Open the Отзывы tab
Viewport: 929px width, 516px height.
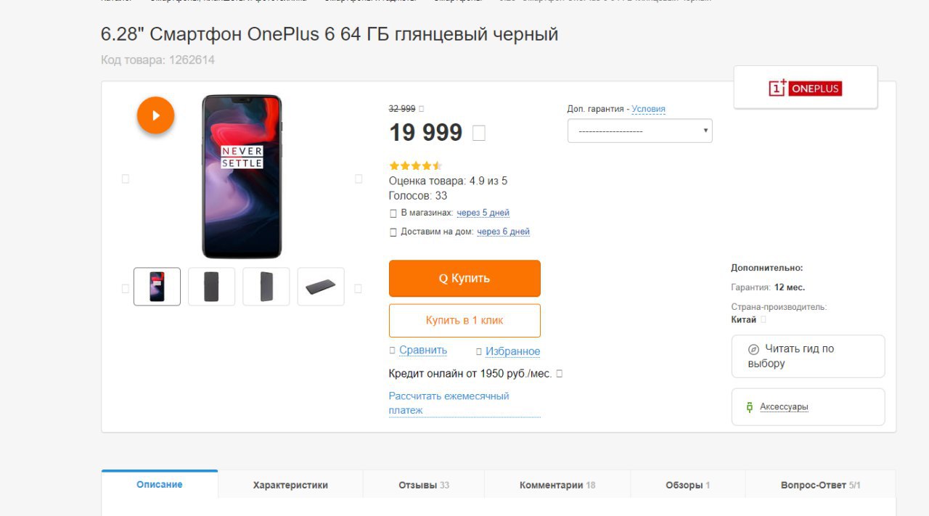pyautogui.click(x=424, y=485)
